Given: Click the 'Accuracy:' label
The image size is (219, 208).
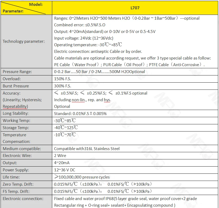Looking at the screenshot, I should tap(11, 93).
